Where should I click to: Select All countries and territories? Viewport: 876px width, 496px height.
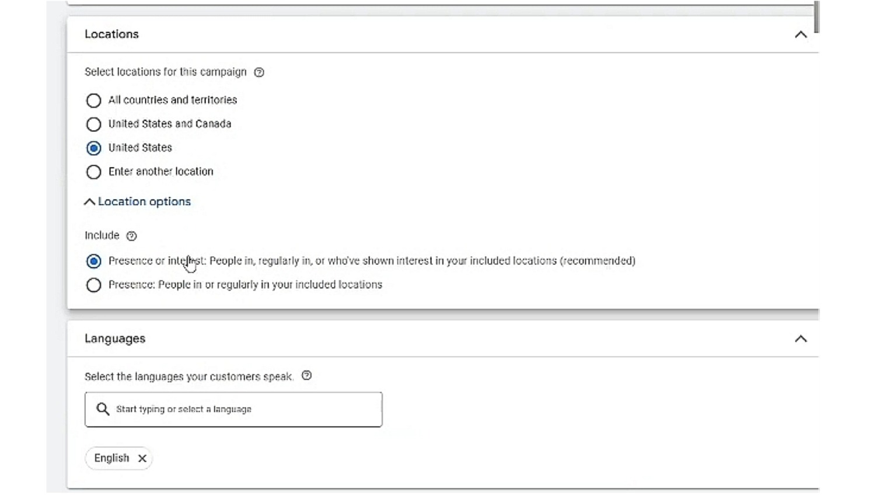point(93,100)
